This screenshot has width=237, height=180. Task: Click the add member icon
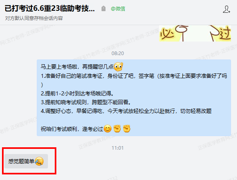point(227,9)
